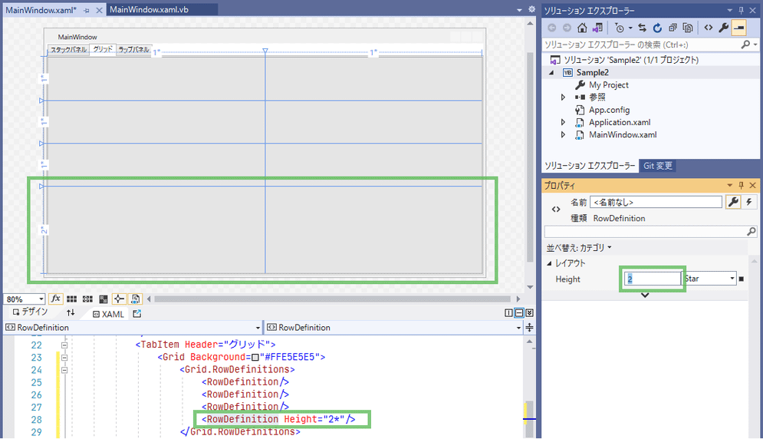Click the View Code icon in Solution Explorer
The height and width of the screenshot is (439, 763).
(708, 28)
